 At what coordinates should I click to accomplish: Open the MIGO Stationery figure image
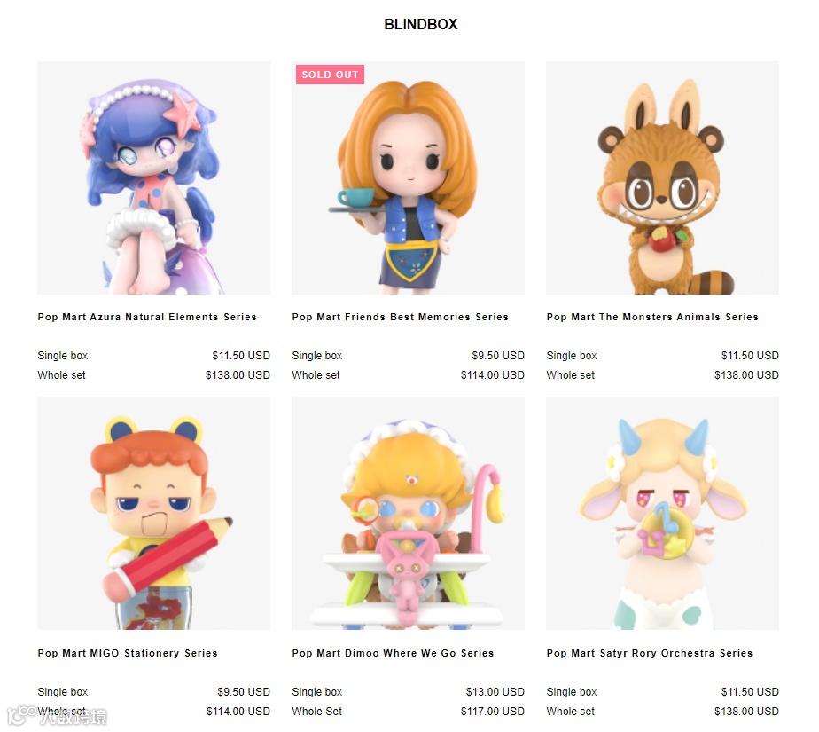[x=153, y=514]
